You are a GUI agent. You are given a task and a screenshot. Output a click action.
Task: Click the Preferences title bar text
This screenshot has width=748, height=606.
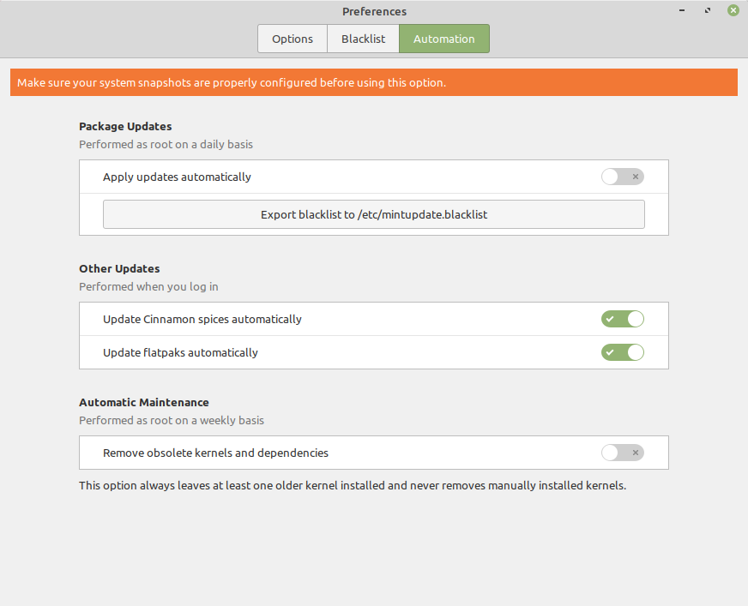point(374,11)
